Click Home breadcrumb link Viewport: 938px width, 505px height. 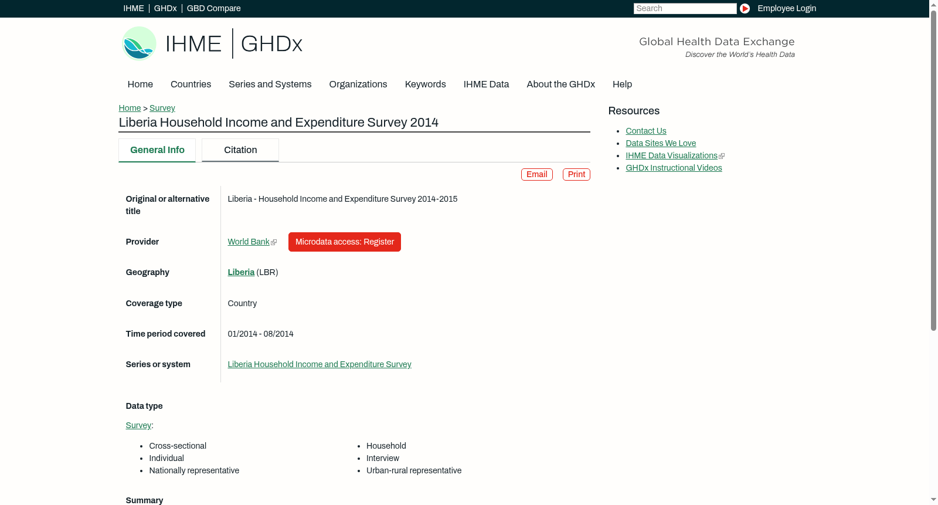(130, 108)
